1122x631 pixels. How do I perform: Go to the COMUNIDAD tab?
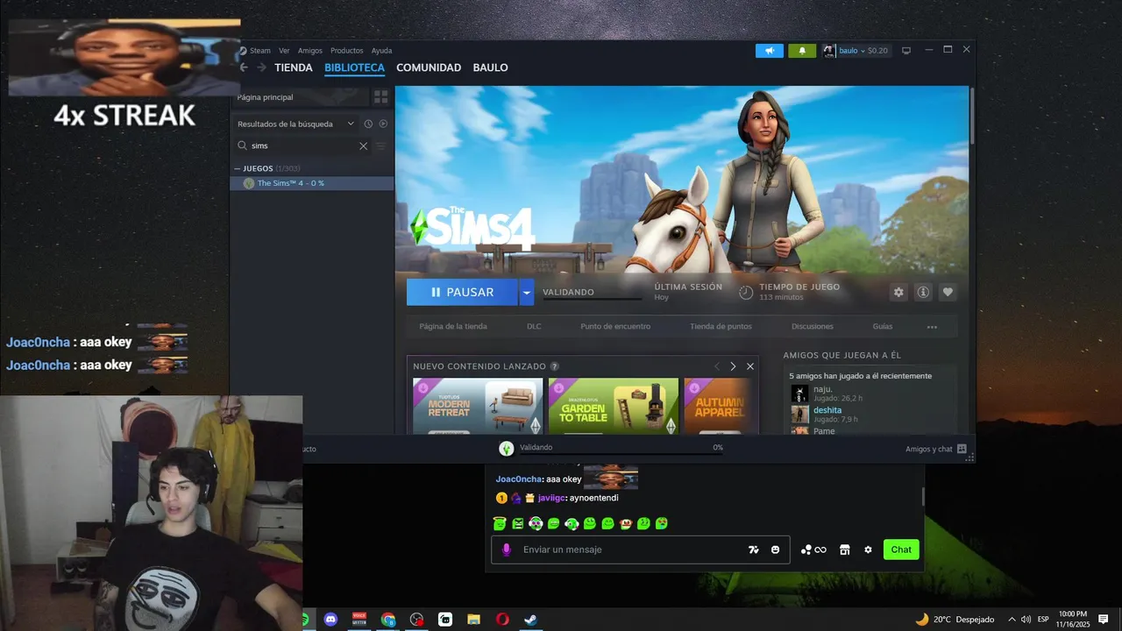click(429, 67)
